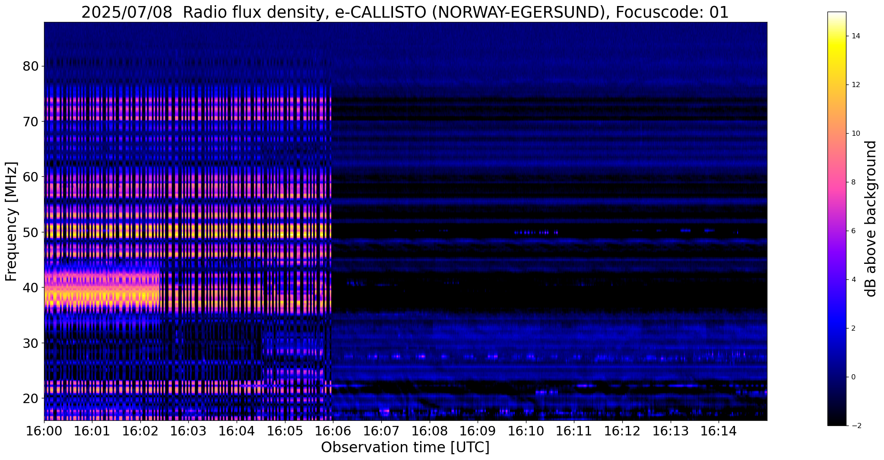The width and height of the screenshot is (884, 460).
Task: Click the 80 MHz frequency tick label
Action: click(x=31, y=66)
